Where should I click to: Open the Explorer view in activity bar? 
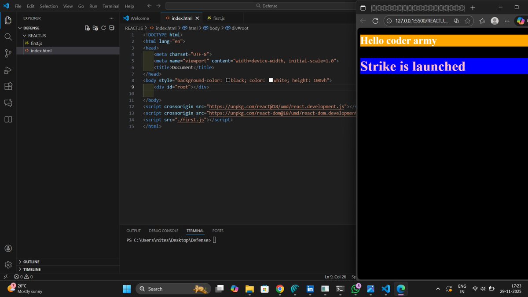coord(8,20)
